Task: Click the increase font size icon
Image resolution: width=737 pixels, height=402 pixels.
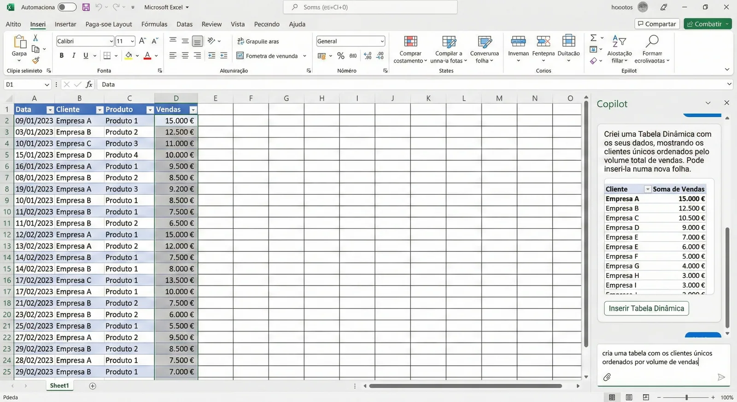Action: tap(142, 41)
